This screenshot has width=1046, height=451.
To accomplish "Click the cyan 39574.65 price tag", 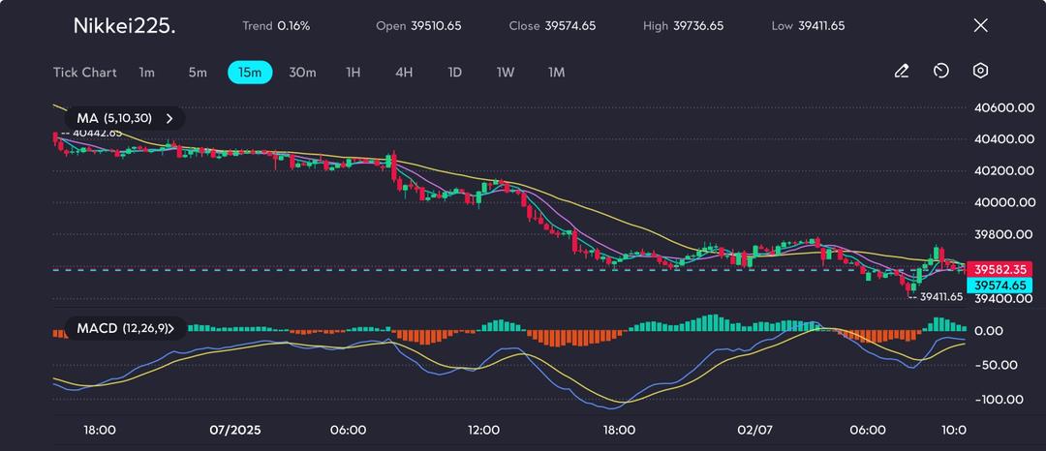I will click(1000, 286).
